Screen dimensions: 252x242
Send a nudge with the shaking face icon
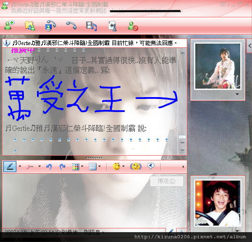coord(136,166)
